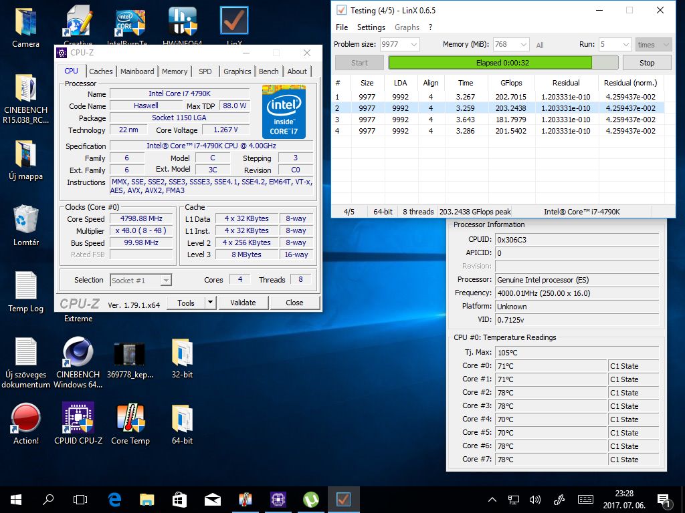
Task: Click the Residual (norm.) column header
Action: pyautogui.click(x=630, y=83)
